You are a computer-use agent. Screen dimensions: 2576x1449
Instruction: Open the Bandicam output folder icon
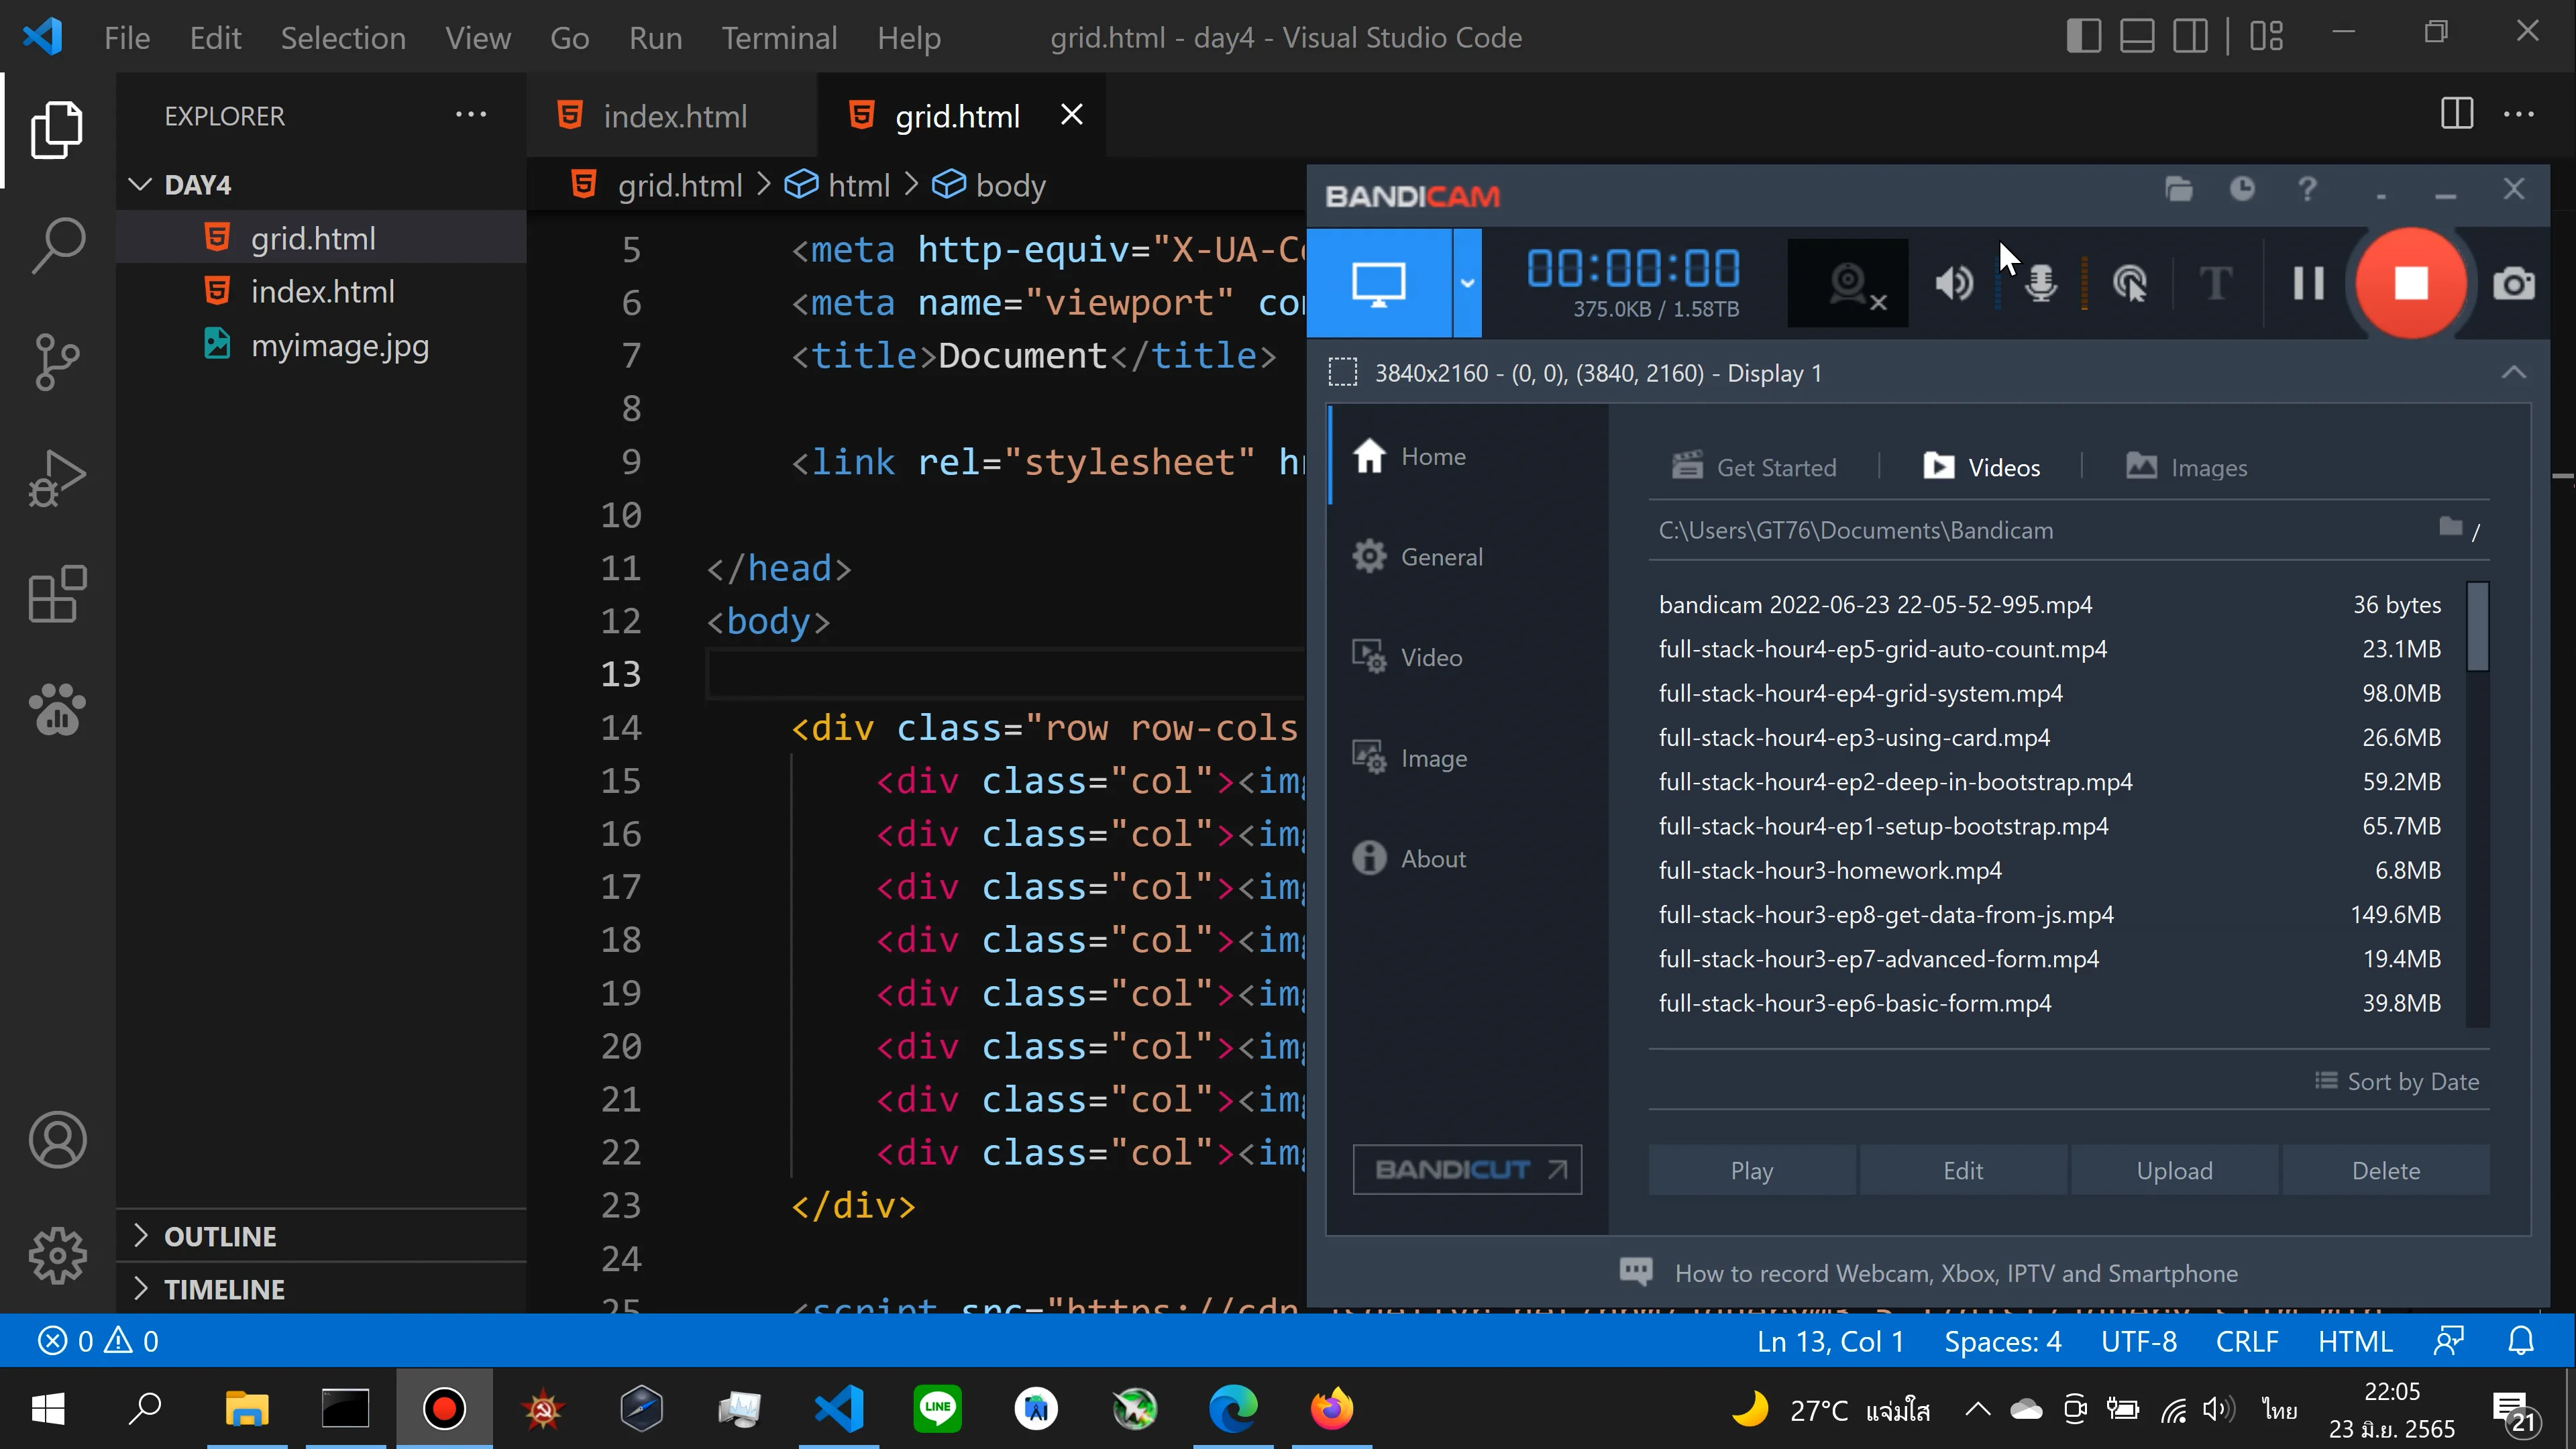(2178, 189)
